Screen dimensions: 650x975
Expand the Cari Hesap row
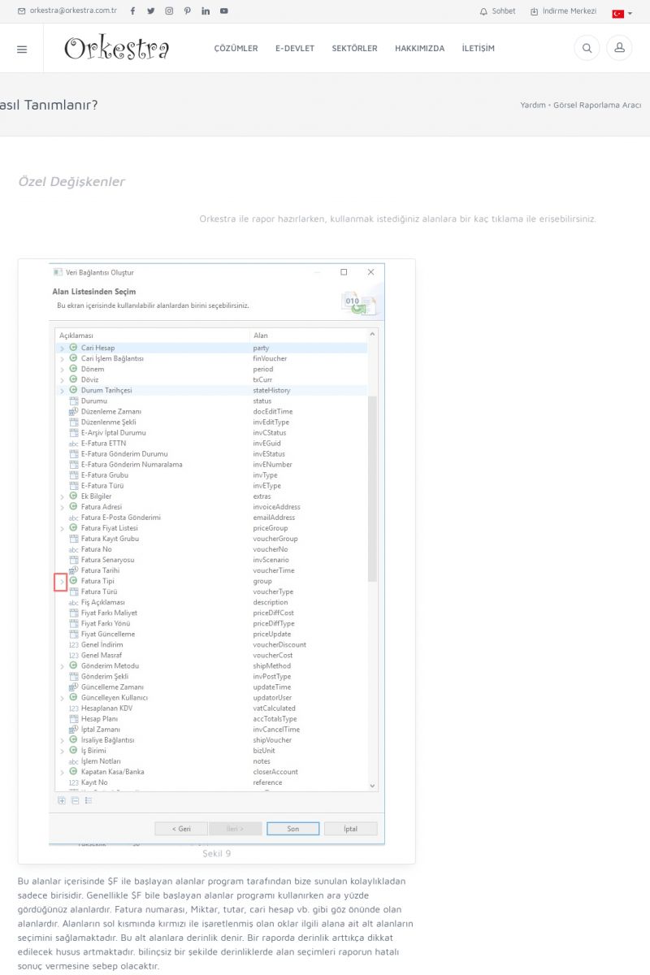point(62,349)
